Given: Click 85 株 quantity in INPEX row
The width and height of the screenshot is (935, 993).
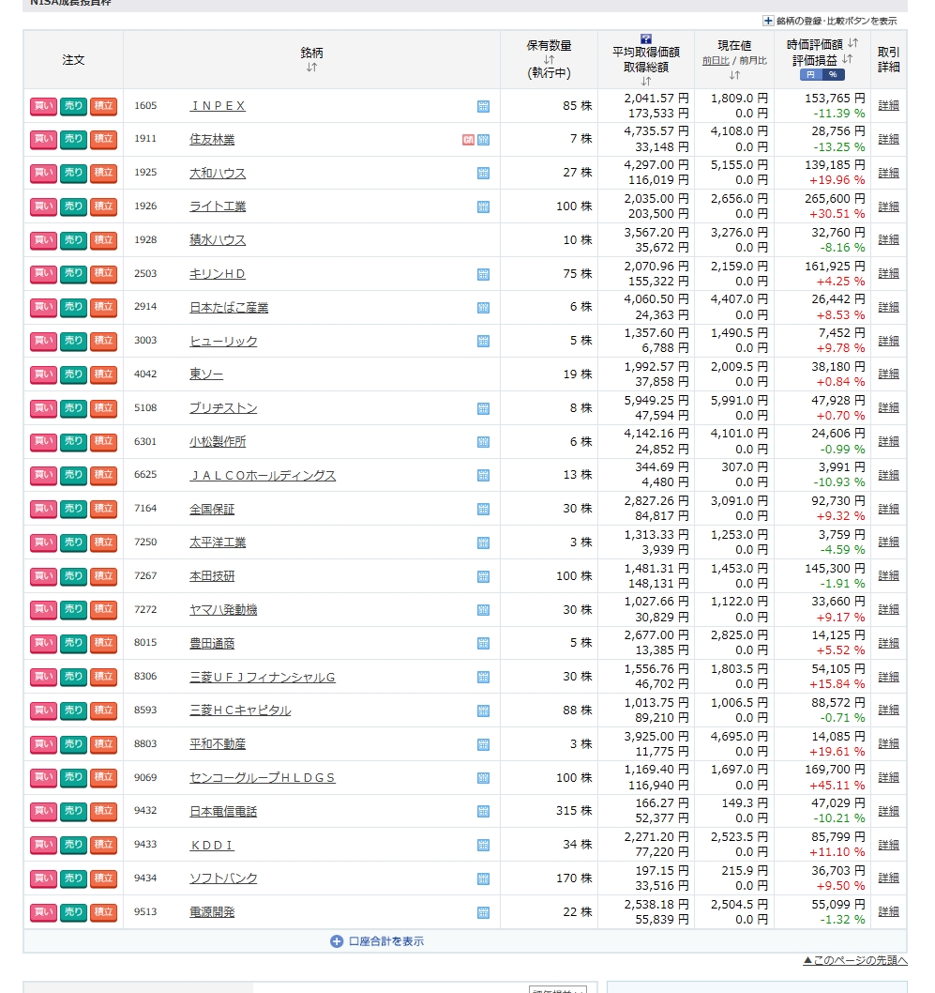Looking at the screenshot, I should (578, 106).
